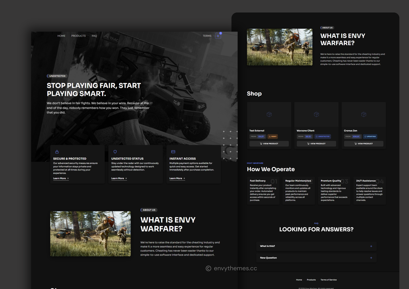Click the price tag on Warzone Client
This screenshot has width=409, height=289.
point(308,136)
